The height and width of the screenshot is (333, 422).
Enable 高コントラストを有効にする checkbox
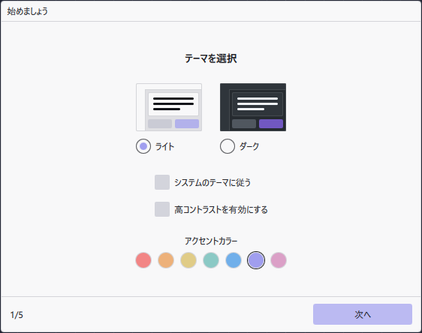coord(162,209)
